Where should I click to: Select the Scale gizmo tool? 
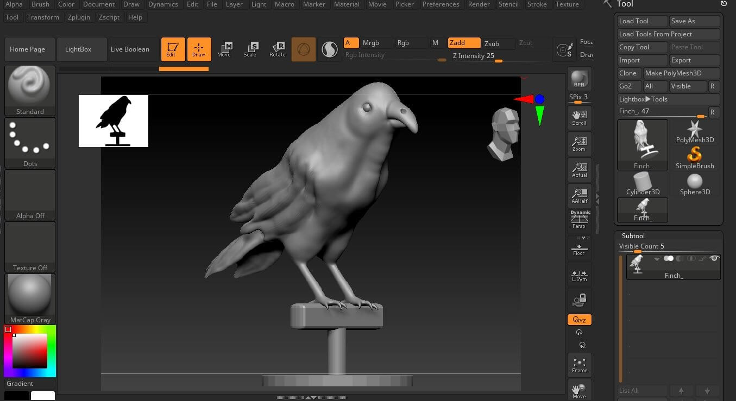(250, 49)
